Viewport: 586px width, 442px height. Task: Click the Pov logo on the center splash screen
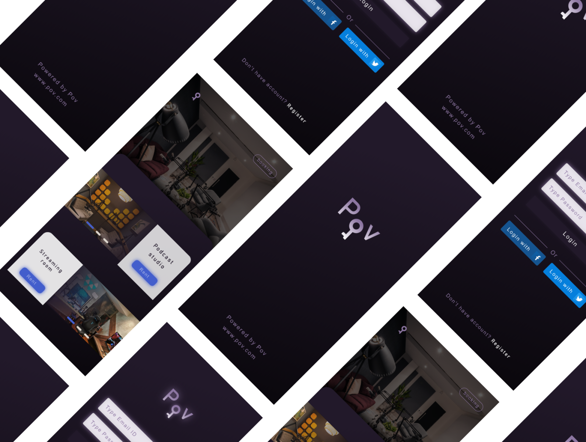[x=359, y=219]
